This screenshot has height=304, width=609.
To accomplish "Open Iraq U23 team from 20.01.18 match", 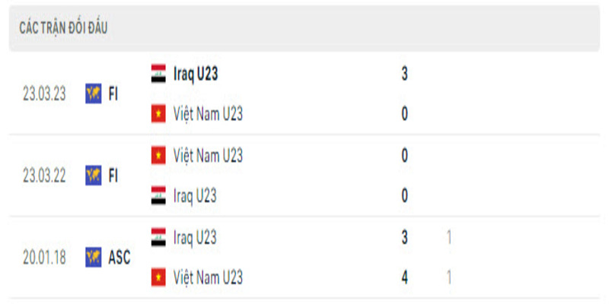I will [x=195, y=237].
